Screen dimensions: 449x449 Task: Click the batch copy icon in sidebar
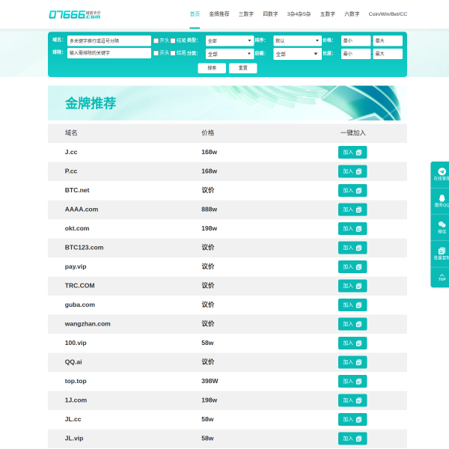pos(442,251)
